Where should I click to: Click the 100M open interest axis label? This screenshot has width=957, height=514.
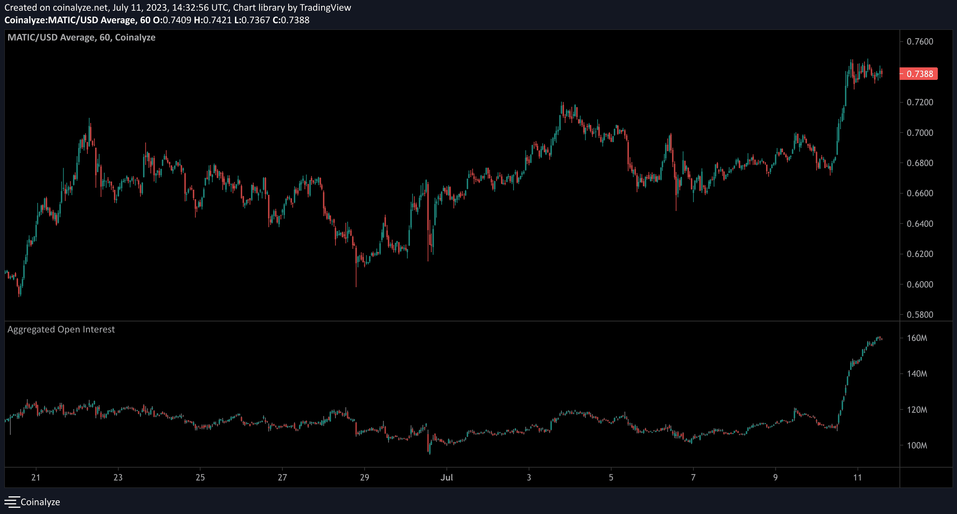(x=917, y=446)
